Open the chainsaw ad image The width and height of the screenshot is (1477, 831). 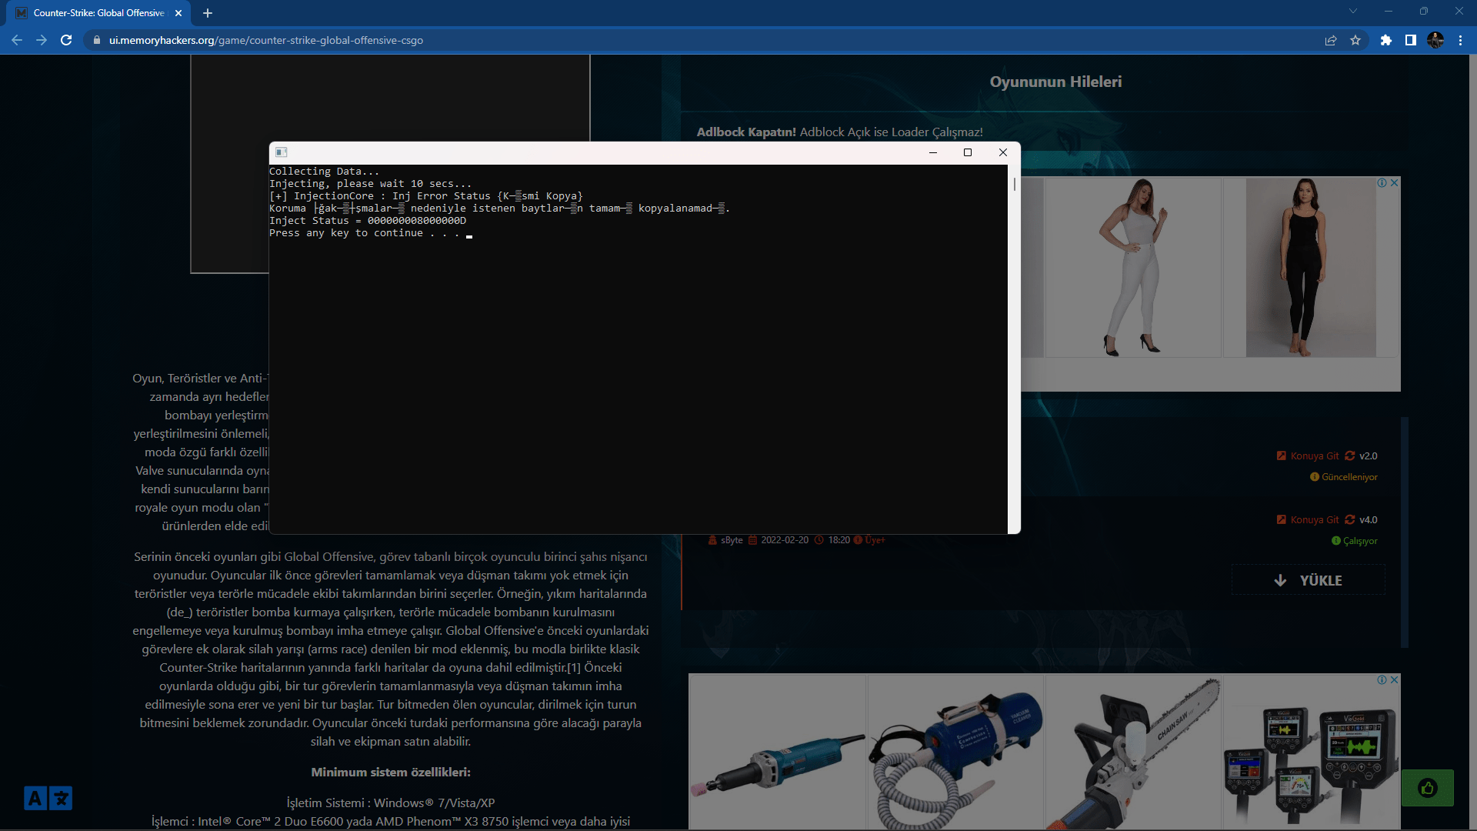coord(1133,753)
